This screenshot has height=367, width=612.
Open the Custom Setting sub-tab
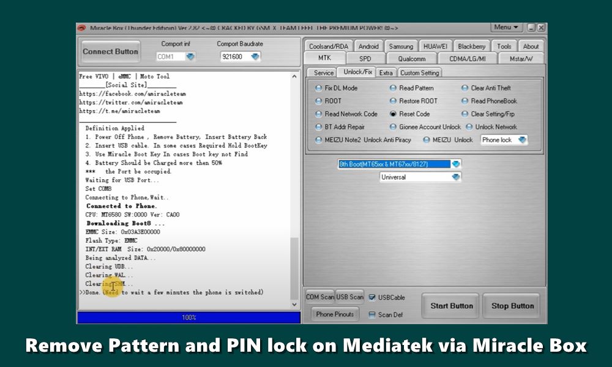click(419, 73)
